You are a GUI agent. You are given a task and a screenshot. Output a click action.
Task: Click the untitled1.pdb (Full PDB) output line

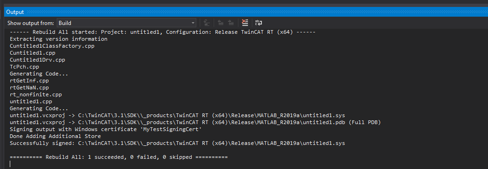click(x=195, y=122)
